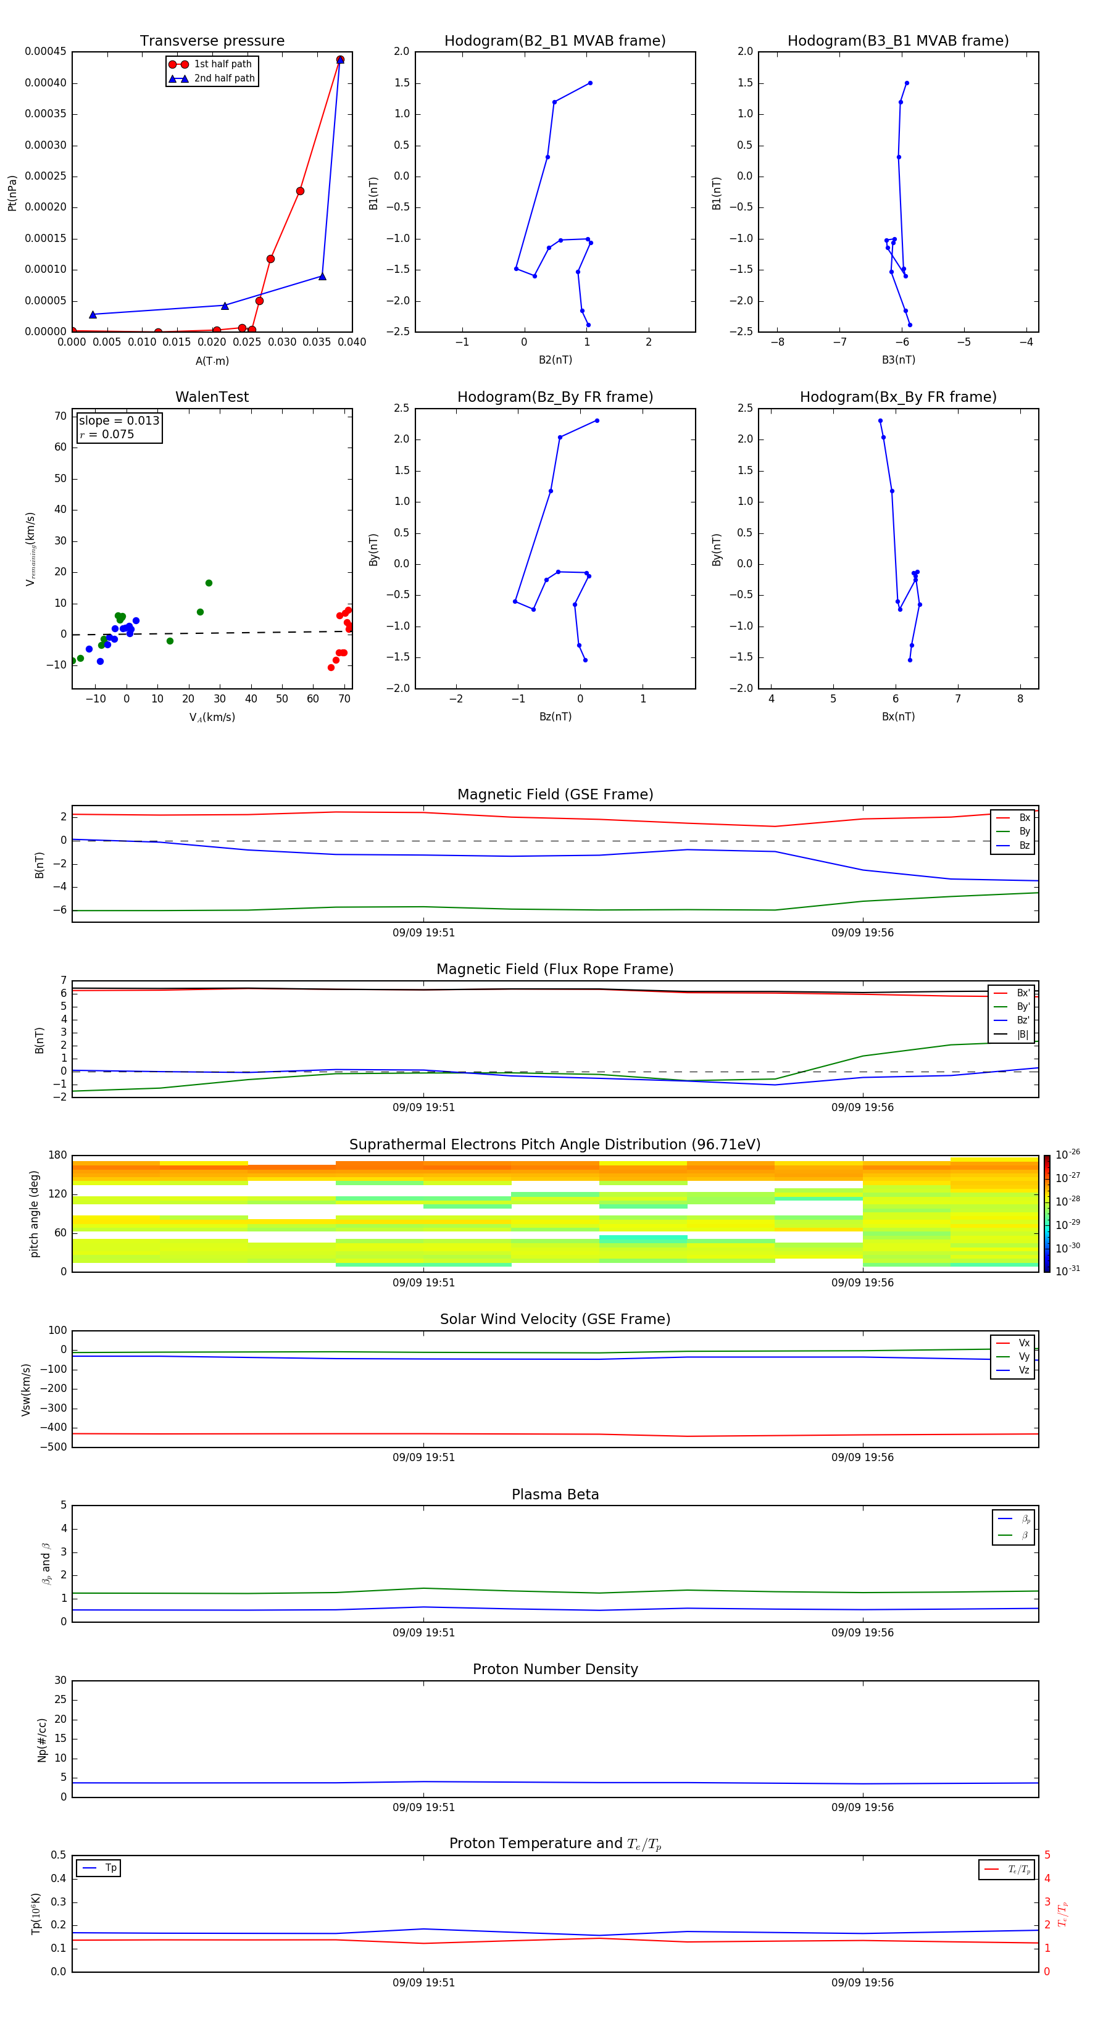
Task: Click the 'Magnetic Field (GSE Frame)' title
Action: (x=555, y=794)
